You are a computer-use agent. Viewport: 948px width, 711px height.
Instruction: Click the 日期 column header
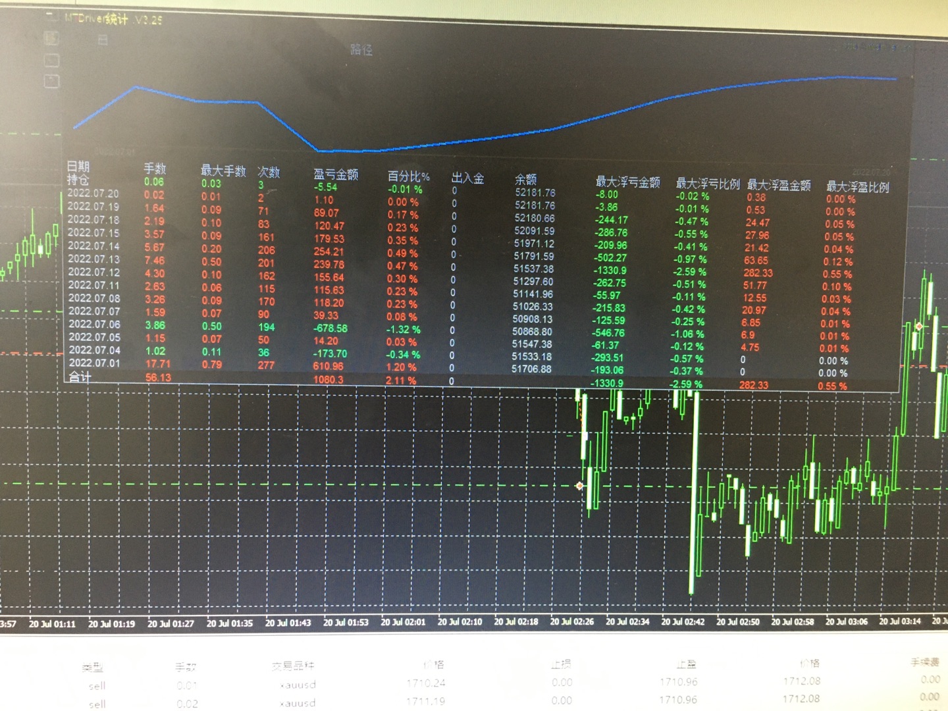[x=78, y=166]
